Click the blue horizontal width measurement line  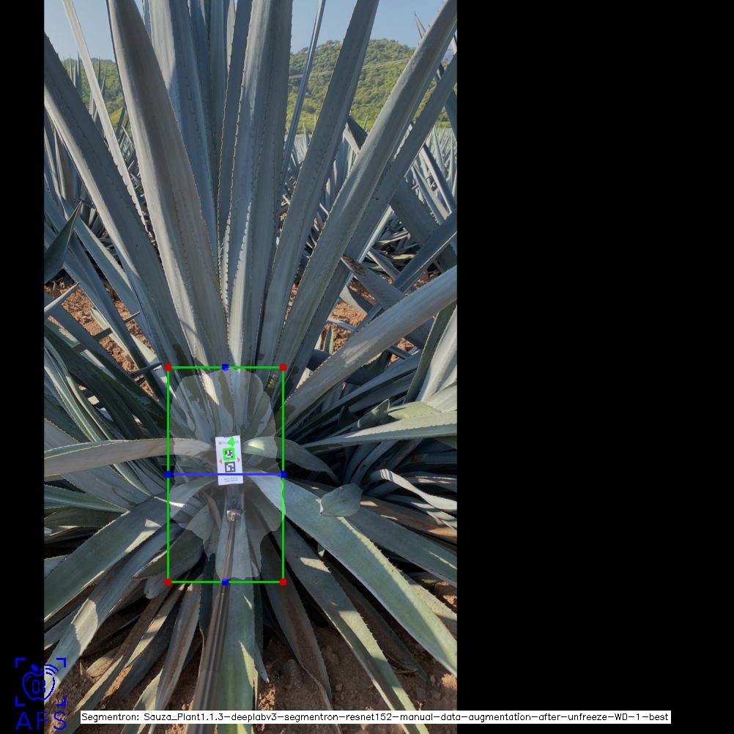(194, 475)
